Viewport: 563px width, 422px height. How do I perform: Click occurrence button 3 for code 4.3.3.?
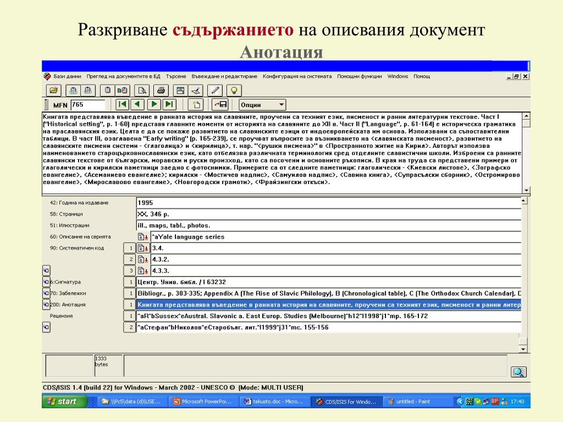130,270
